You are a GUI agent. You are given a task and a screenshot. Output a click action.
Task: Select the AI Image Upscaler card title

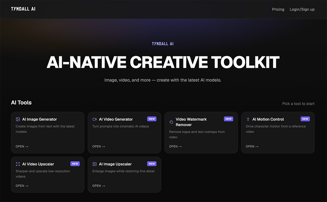point(115,164)
